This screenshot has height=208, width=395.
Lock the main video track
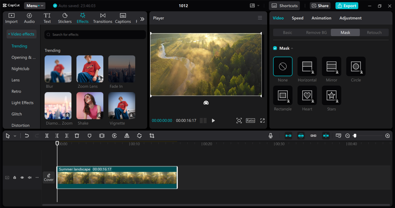[15, 178]
